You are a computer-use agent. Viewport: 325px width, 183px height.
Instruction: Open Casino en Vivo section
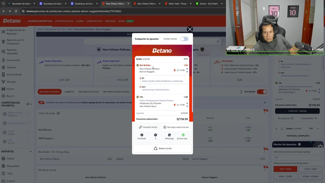pos(94,21)
